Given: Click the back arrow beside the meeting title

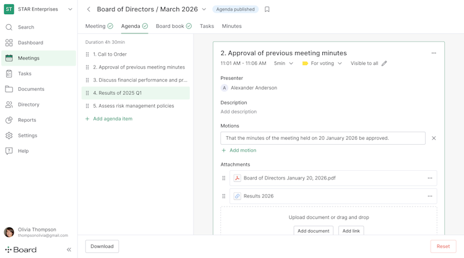Looking at the screenshot, I should 88,9.
